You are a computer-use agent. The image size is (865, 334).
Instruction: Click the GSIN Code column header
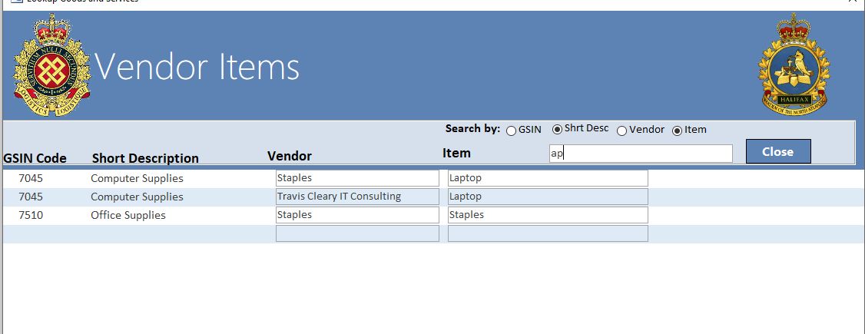click(x=35, y=158)
